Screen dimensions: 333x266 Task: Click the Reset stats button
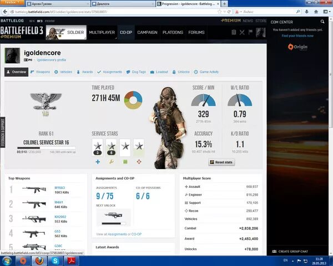pyautogui.click(x=221, y=162)
